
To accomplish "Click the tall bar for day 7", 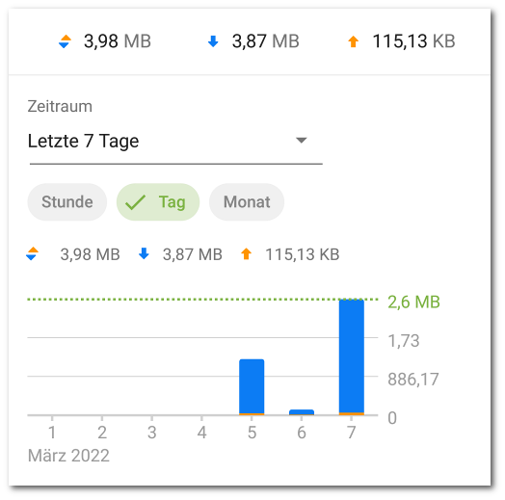I will click(352, 356).
